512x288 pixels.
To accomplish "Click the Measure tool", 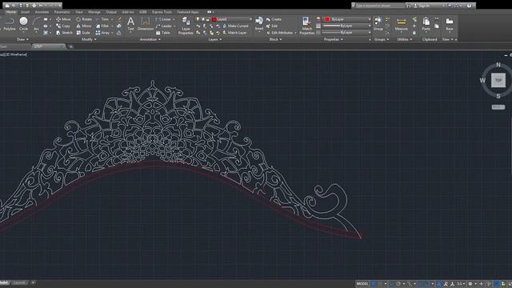I will point(402,24).
